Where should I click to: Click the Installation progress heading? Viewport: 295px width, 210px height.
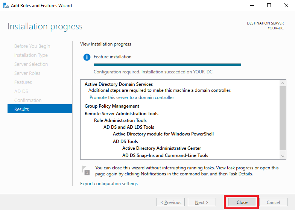coord(45,26)
